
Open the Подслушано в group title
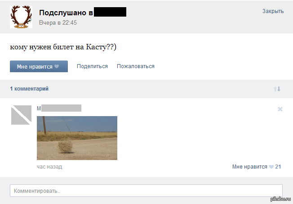[83, 12]
